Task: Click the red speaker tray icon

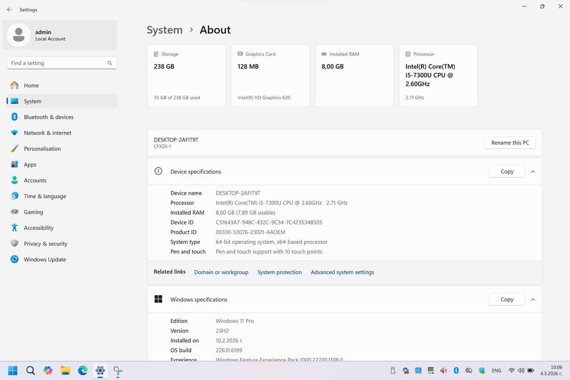Action: pyautogui.click(x=443, y=370)
